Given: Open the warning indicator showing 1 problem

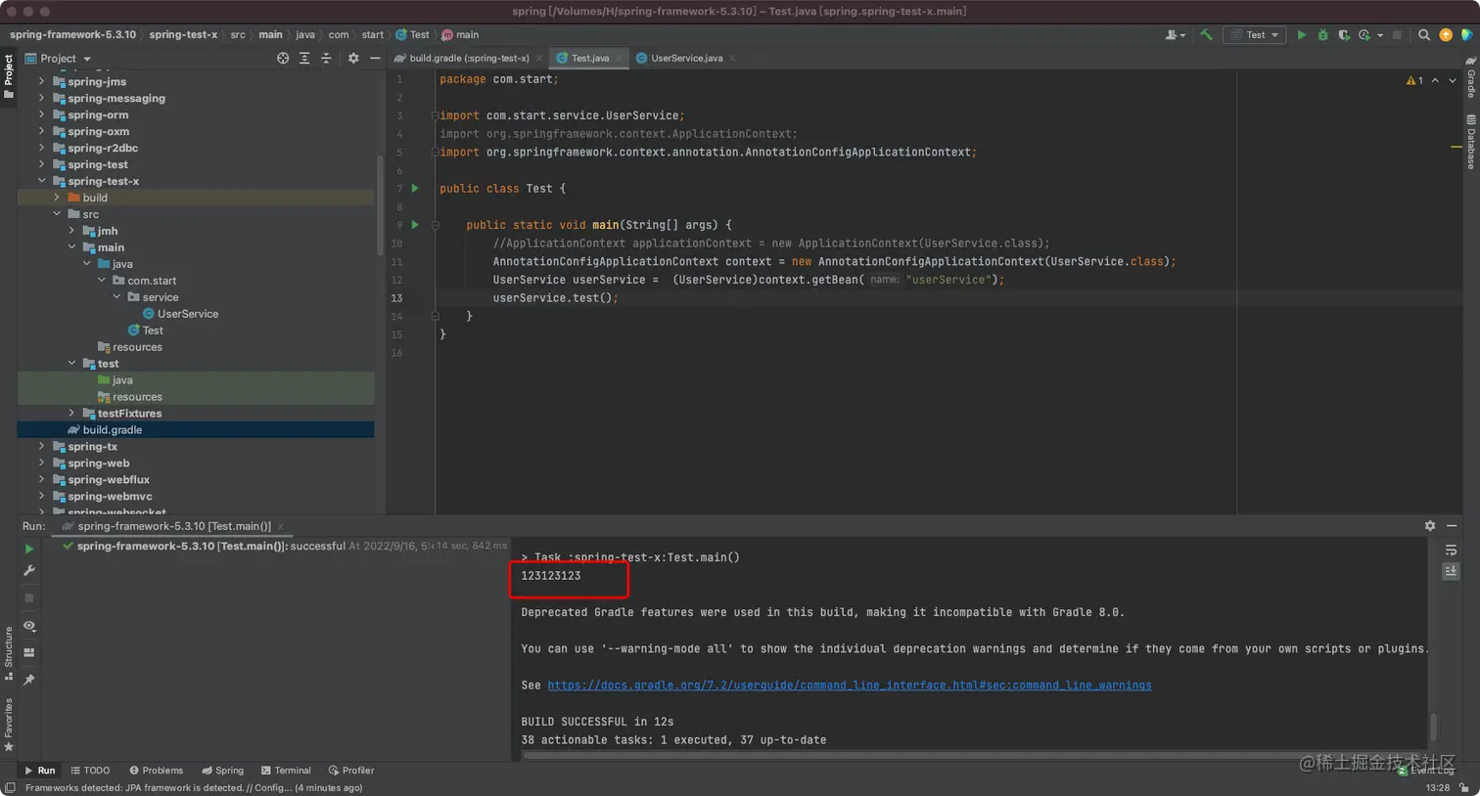Looking at the screenshot, I should click(x=1414, y=80).
